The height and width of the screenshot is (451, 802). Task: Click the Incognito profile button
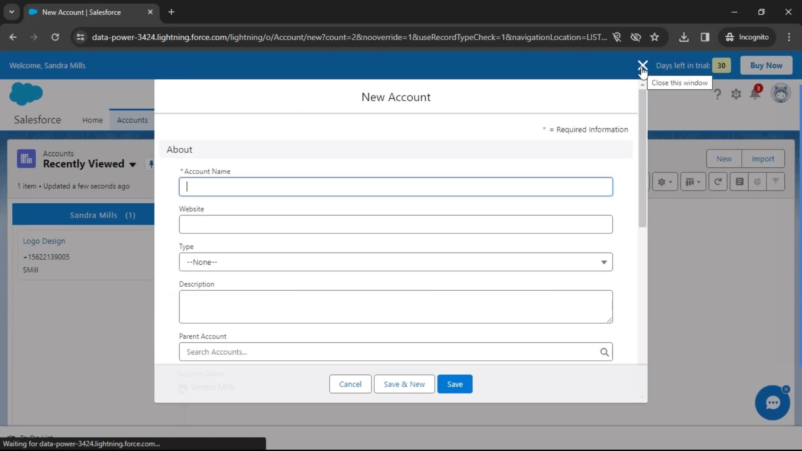747,37
